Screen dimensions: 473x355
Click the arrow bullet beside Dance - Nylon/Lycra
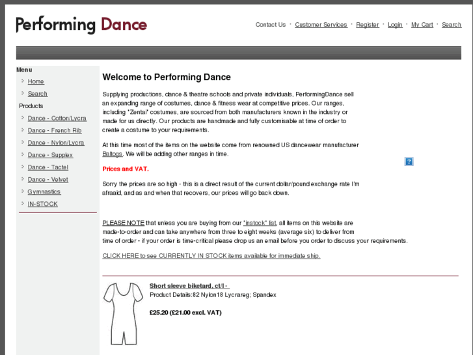pos(23,142)
